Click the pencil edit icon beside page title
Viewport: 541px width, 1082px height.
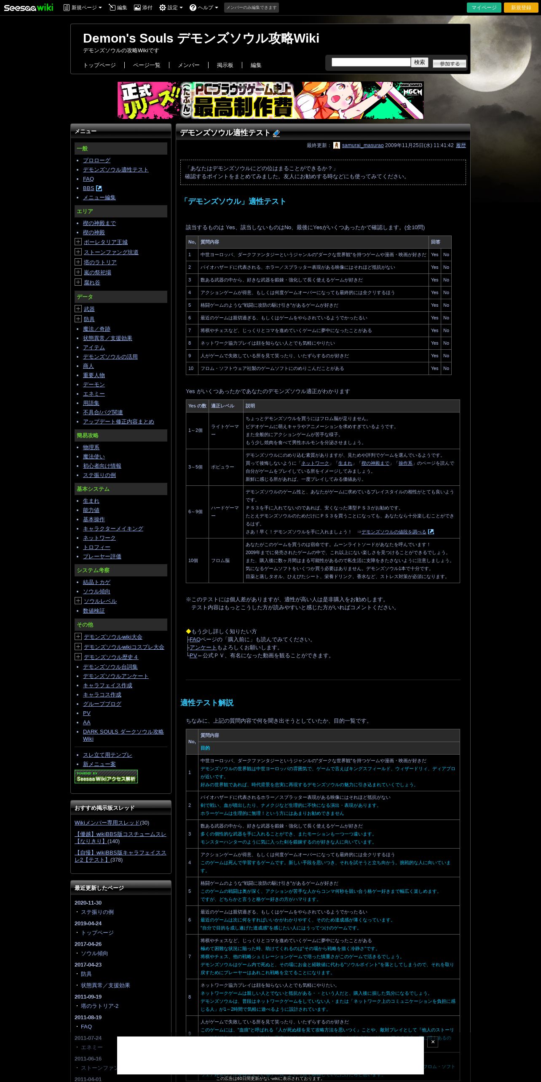[276, 133]
